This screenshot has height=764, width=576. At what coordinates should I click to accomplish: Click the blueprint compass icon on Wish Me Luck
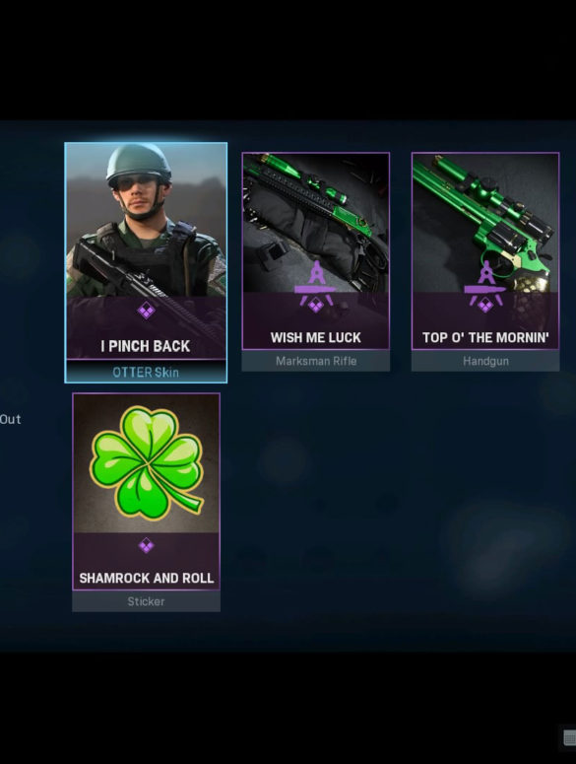316,280
